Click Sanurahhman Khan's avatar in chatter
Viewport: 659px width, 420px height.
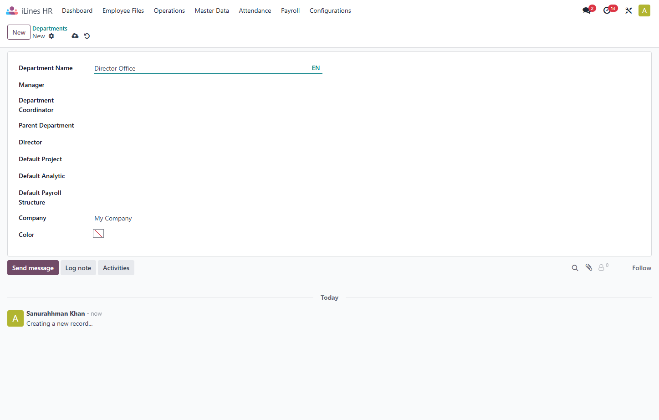tap(15, 318)
